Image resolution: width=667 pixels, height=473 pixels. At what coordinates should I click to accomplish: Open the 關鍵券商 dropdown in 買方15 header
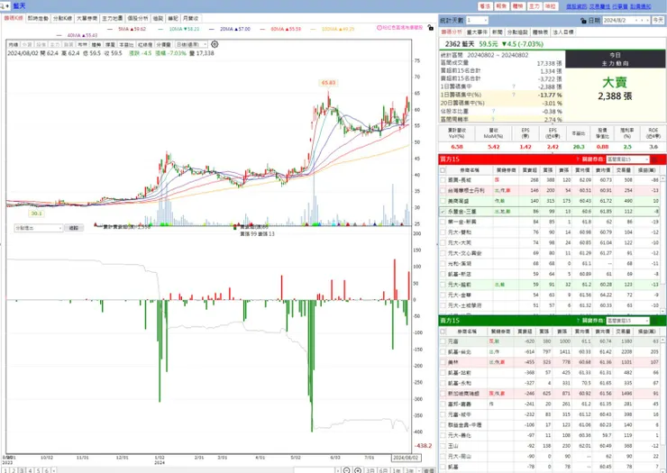tap(628, 159)
